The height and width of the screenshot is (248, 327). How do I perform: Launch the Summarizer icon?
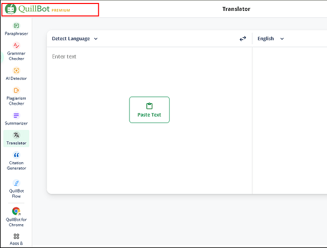[x=16, y=116]
